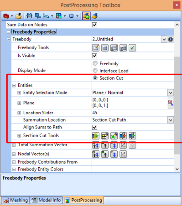Click Nodal Vector(s) blue arrow icon

point(114,154)
